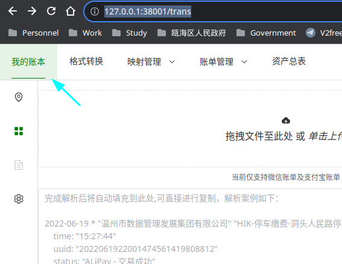Open the 瓯海区人民政府 bookmarks folder
The image size is (342, 264).
(x=191, y=33)
